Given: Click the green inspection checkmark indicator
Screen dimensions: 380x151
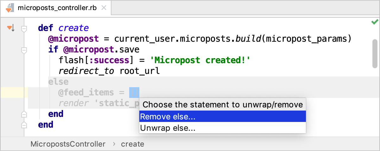Looking at the screenshot, I should click(x=375, y=22).
